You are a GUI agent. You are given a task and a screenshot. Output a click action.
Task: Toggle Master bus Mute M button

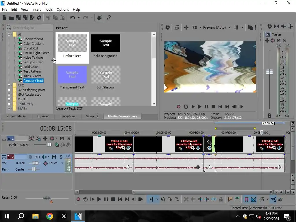tap(279, 40)
